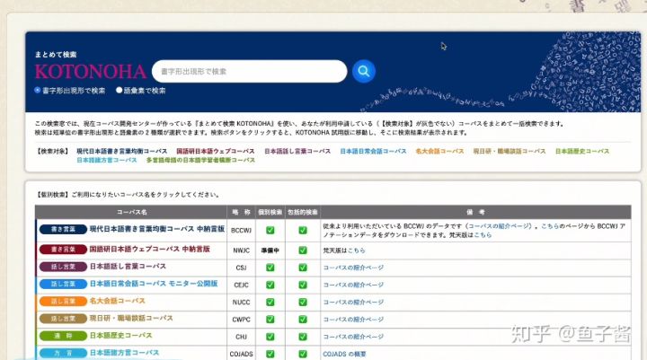Click CWPC 包括的検索 green checkmark

pos(303,320)
